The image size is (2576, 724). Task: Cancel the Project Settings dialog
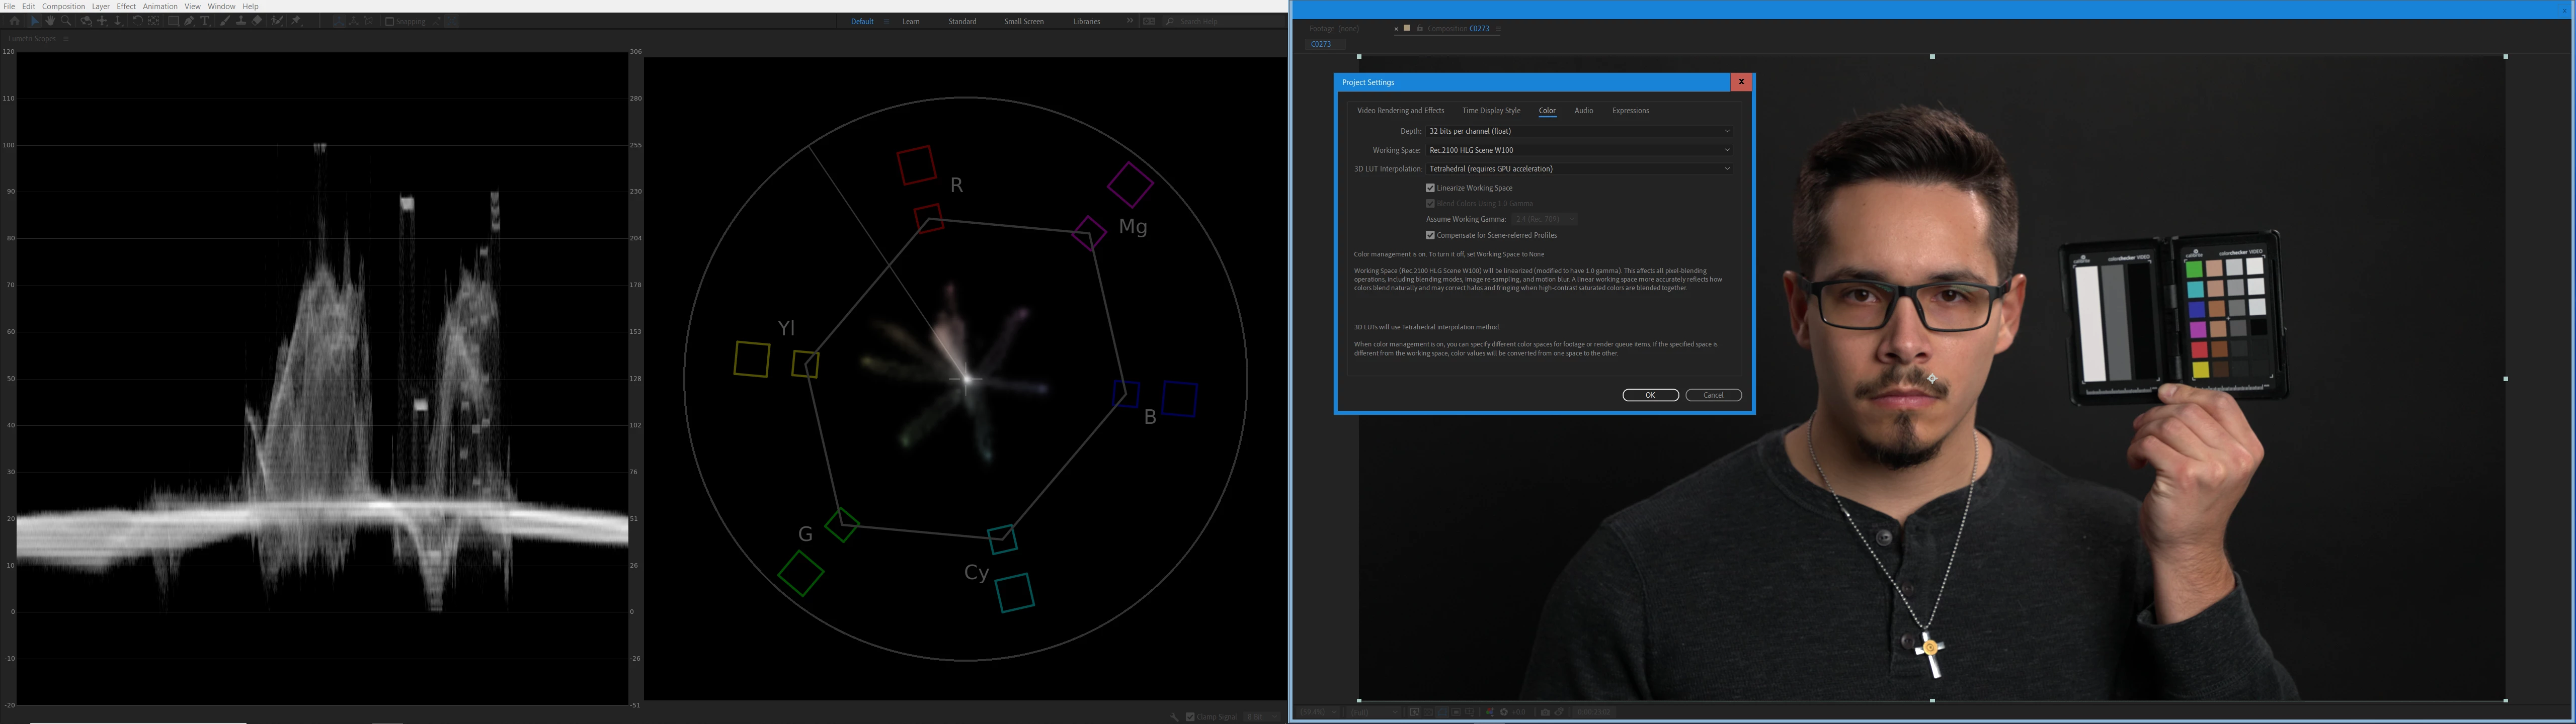pyautogui.click(x=1713, y=395)
